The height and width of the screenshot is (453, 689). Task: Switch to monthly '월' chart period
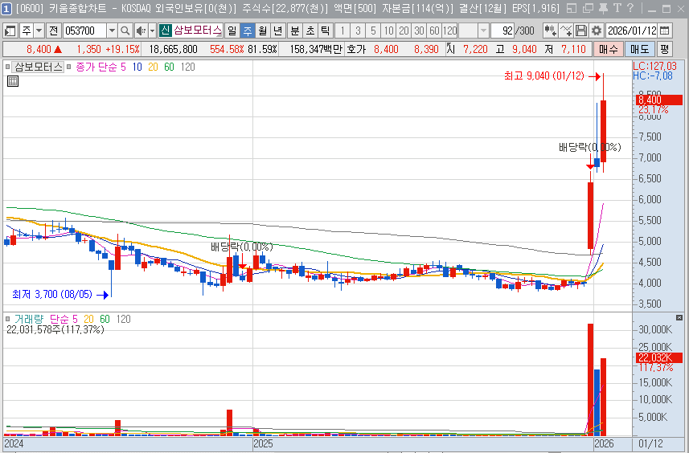[263, 31]
